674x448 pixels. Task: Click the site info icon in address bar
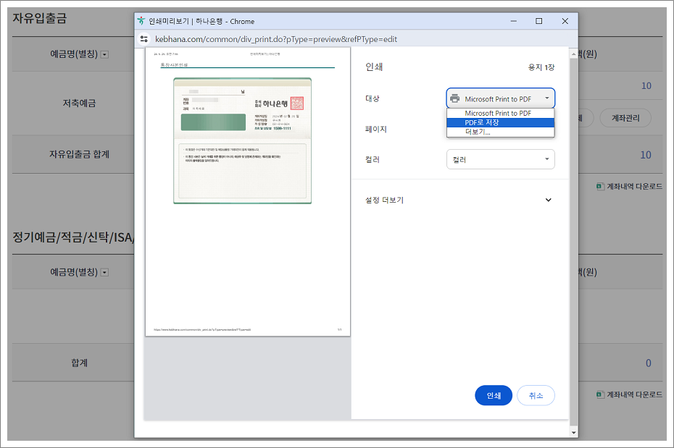(144, 39)
